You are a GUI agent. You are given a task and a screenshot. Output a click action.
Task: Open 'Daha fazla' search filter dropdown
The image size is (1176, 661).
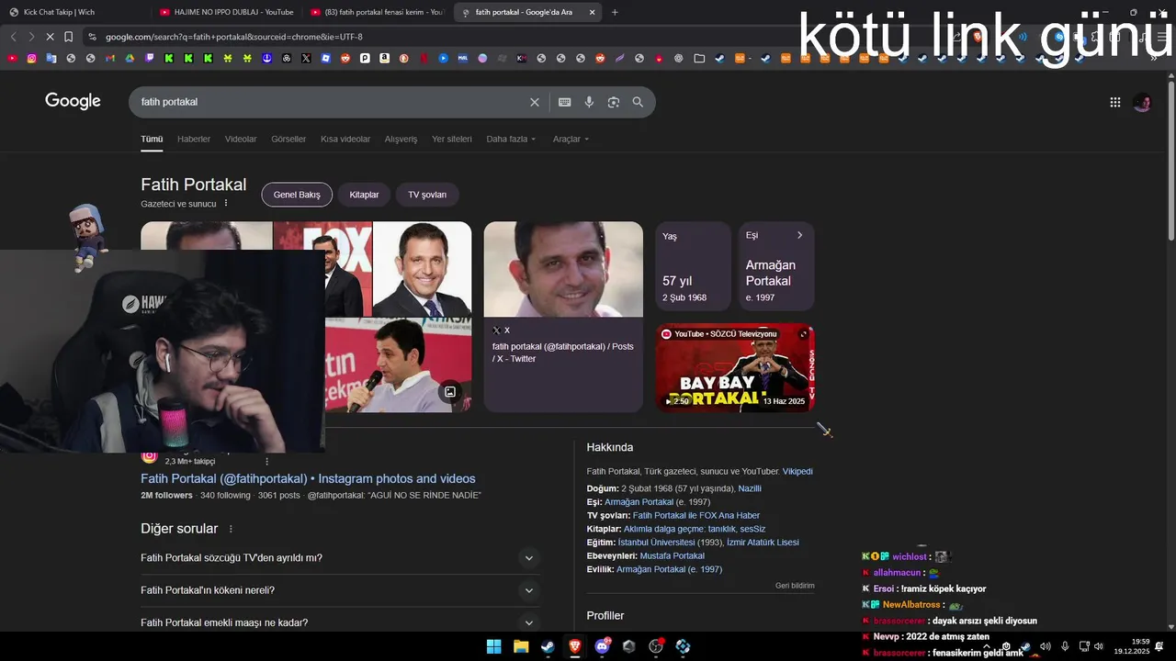(x=511, y=140)
